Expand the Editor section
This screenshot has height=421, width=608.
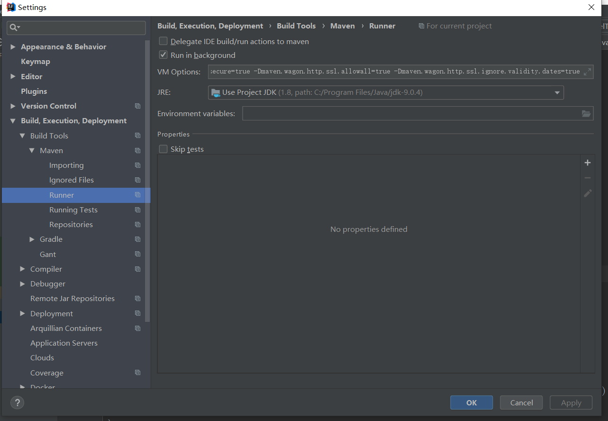tap(13, 76)
